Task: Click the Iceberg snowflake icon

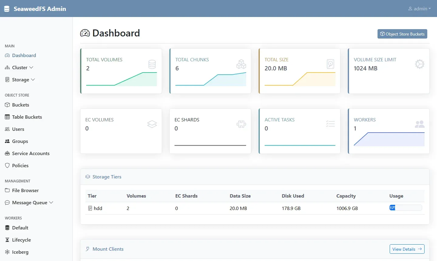Action: pos(7,252)
